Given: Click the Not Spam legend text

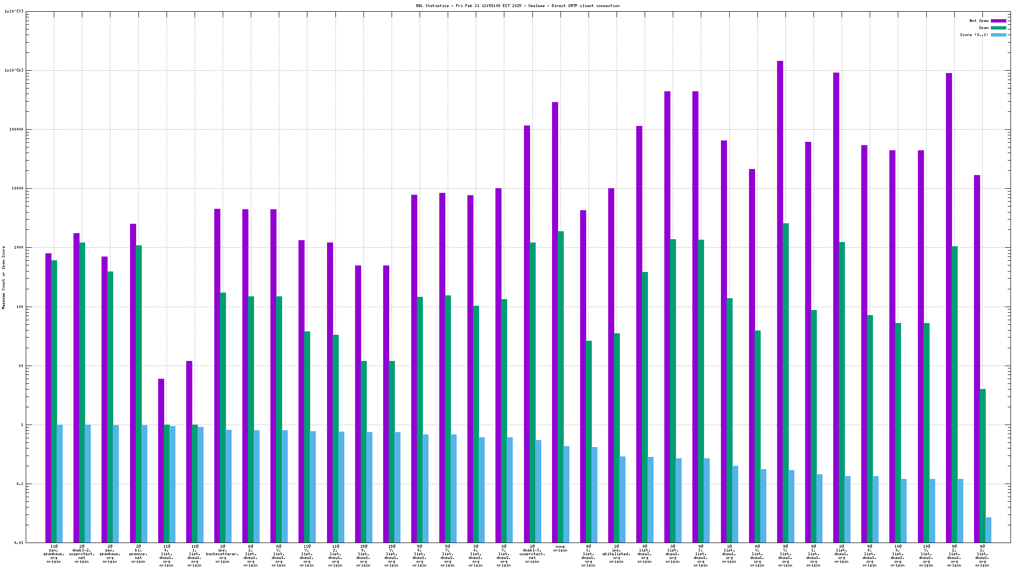Looking at the screenshot, I should point(979,21).
